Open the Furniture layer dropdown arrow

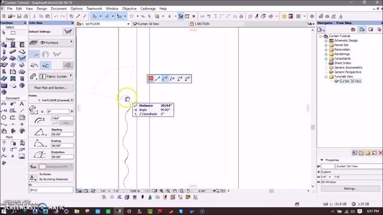coord(71,42)
